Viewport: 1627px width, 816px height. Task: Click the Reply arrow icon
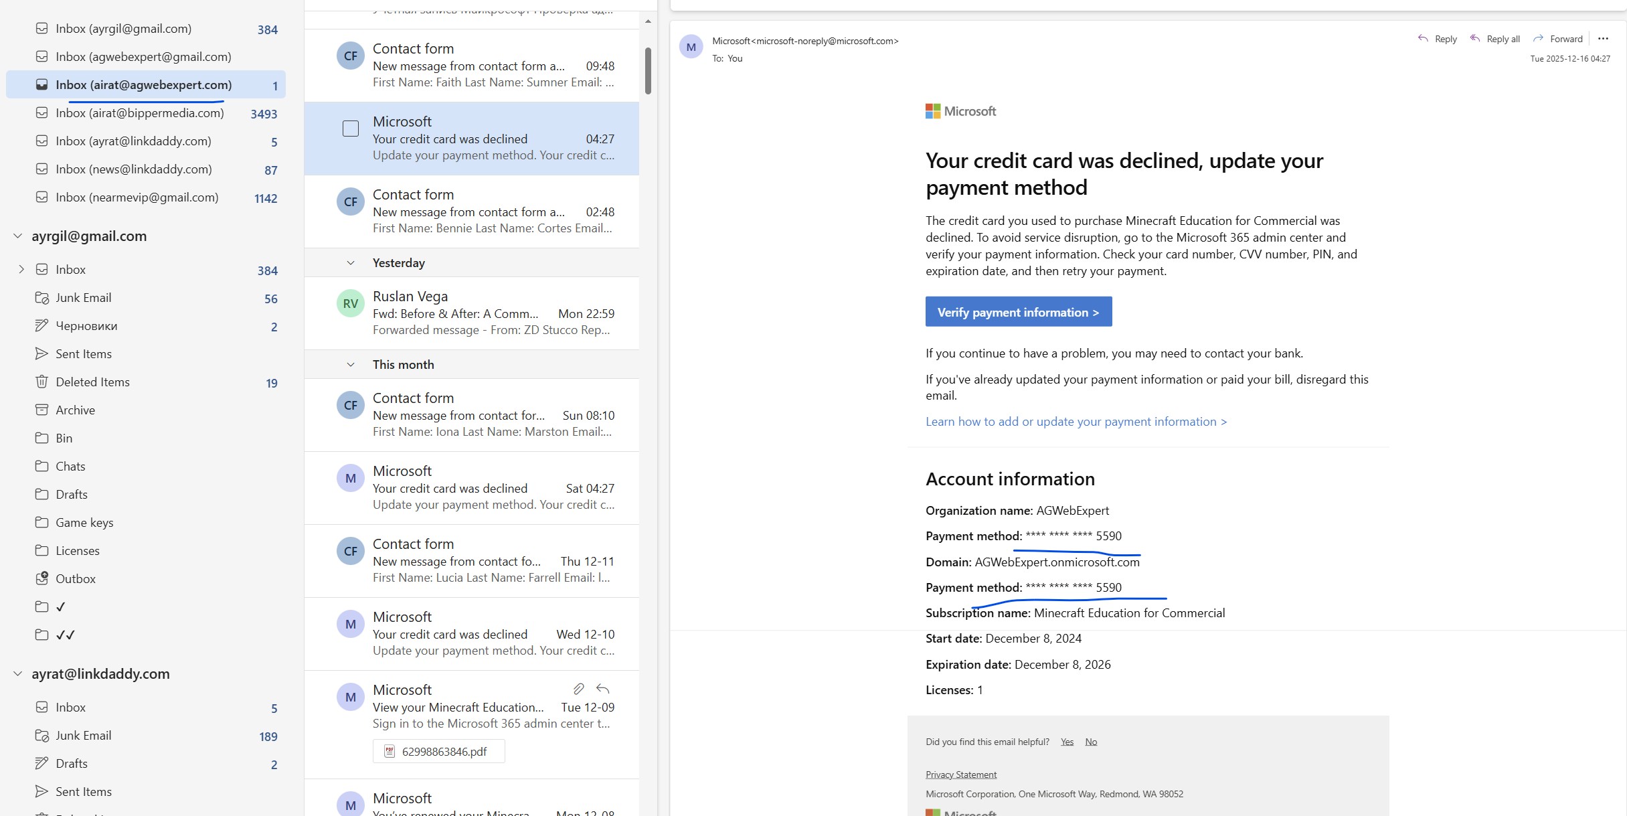[1423, 39]
